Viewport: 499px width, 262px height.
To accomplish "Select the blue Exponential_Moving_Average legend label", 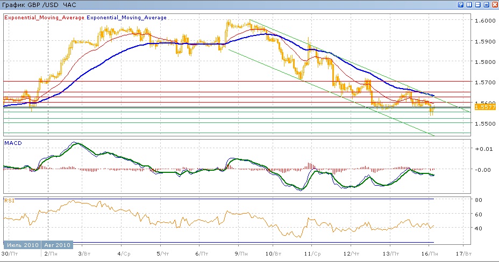I will pyautogui.click(x=126, y=18).
